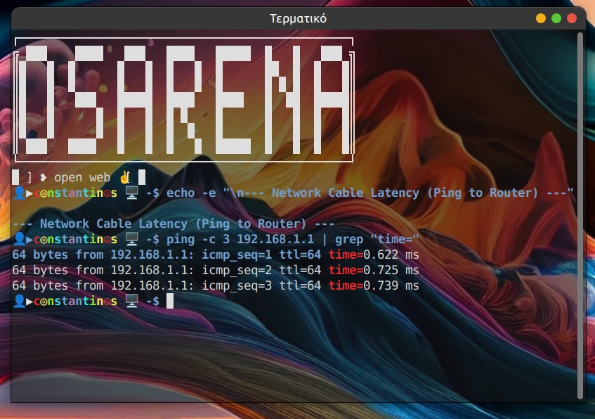Click the 'time=0.622 ms' value
Screen dimensions: 595x419
click(x=374, y=254)
